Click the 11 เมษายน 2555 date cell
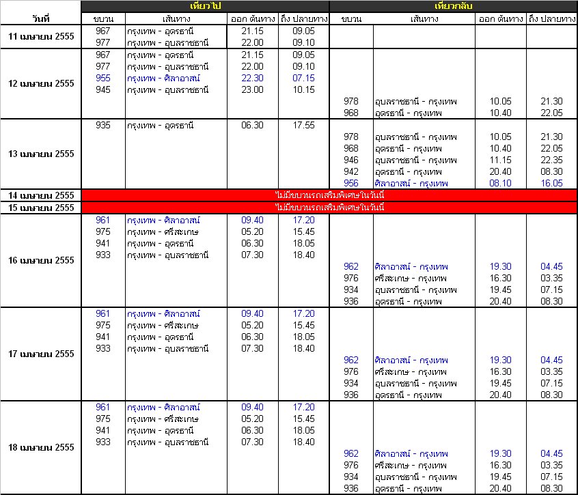Screen dimensions: 578x495 (40, 36)
